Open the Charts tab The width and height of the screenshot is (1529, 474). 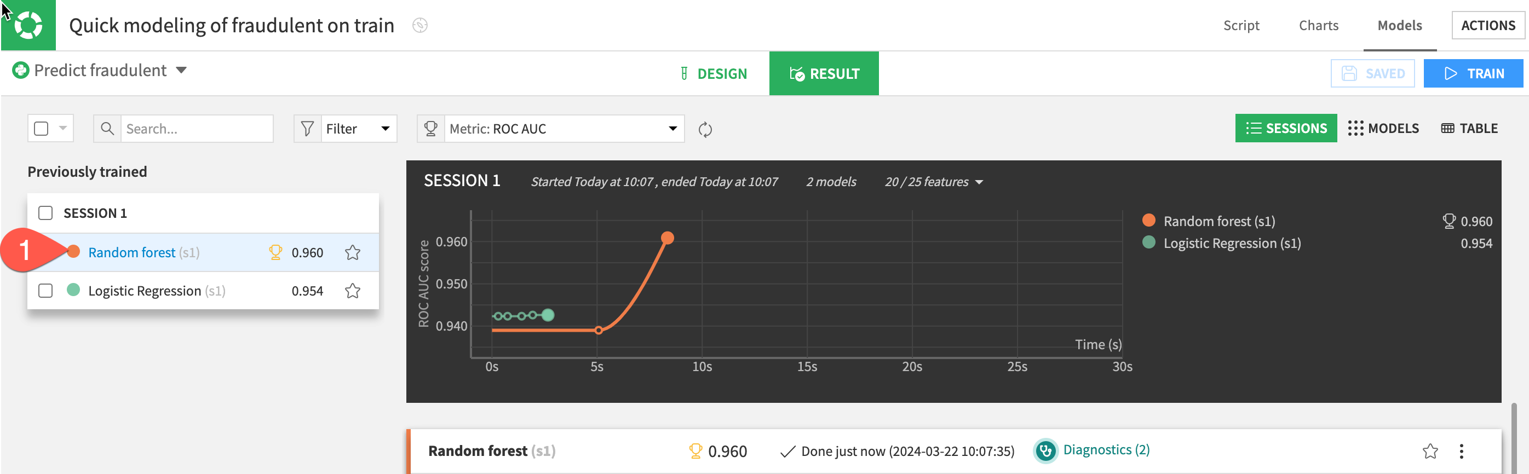click(x=1318, y=26)
